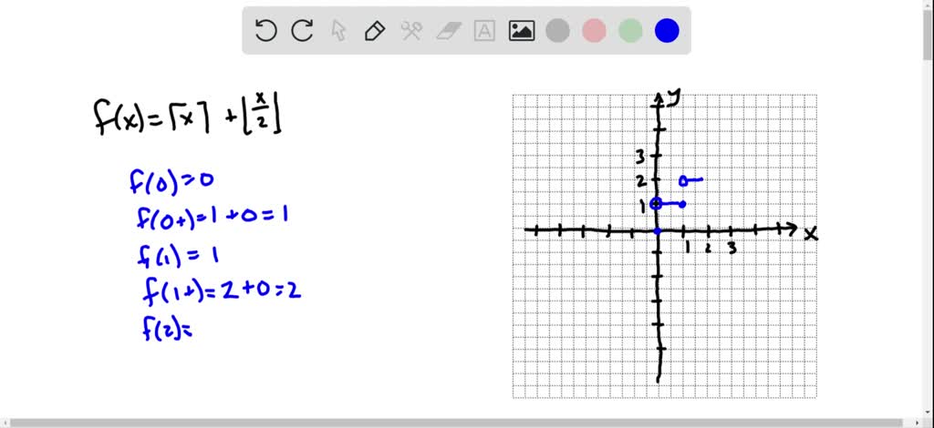Viewport: 934px width, 428px height.
Task: Click the blue dot at the graph origin
Action: (x=657, y=230)
